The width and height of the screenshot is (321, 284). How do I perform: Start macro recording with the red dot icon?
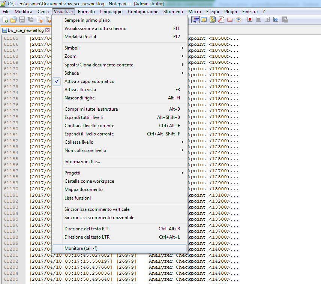(x=250, y=19)
